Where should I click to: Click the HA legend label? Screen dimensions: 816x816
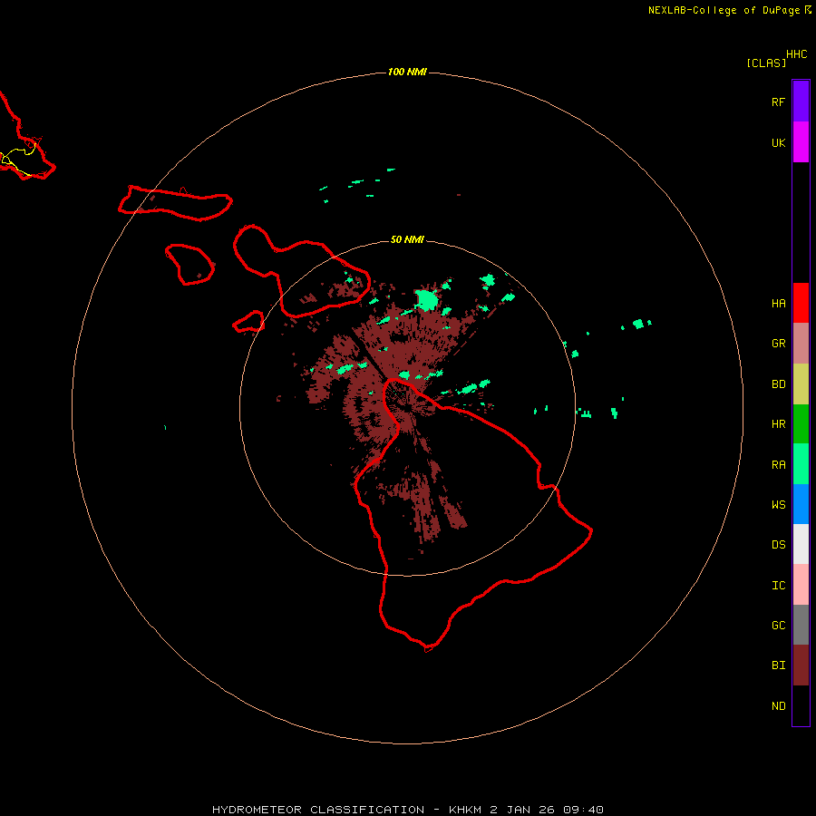tap(778, 304)
